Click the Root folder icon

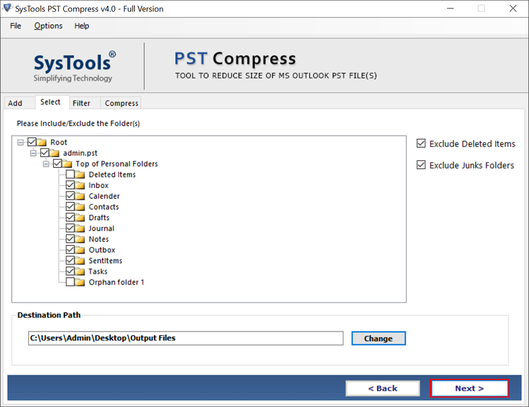point(42,142)
